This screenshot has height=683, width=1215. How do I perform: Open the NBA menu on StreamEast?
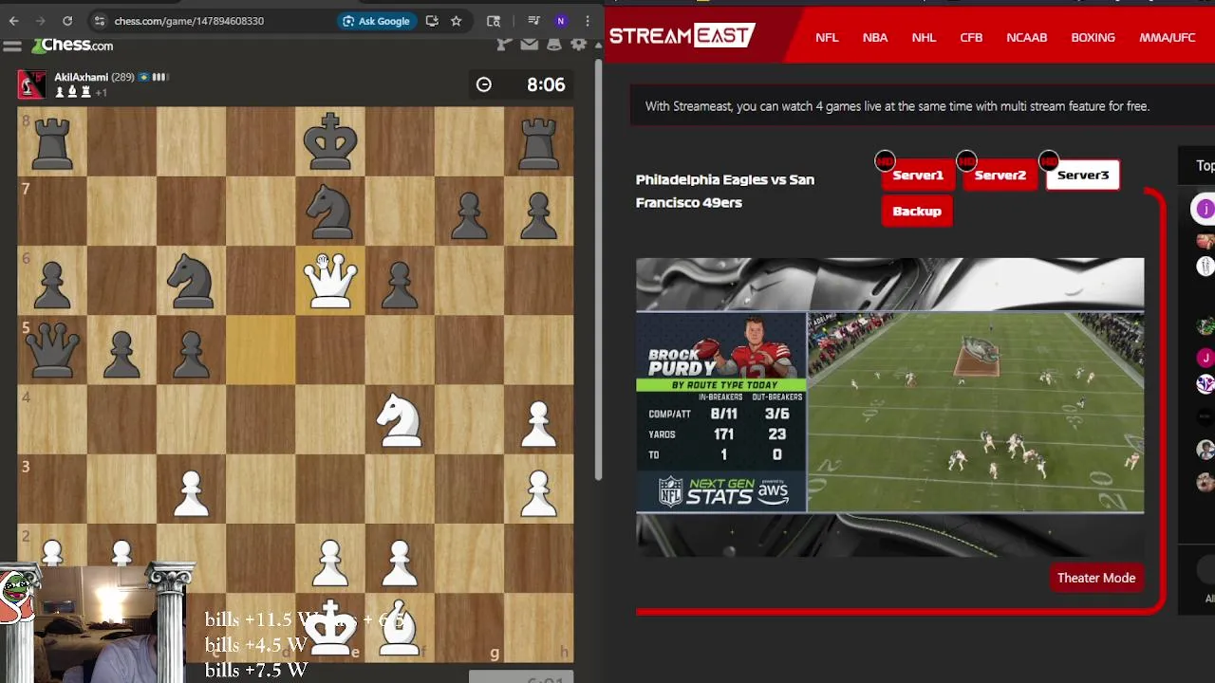point(875,37)
